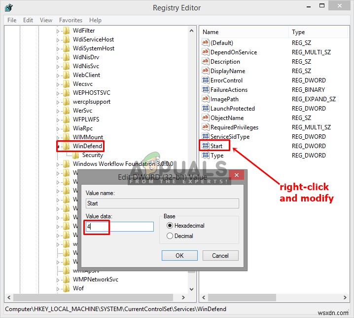Expand the WdNisSvc key
354x318 pixels.
pos(58,67)
